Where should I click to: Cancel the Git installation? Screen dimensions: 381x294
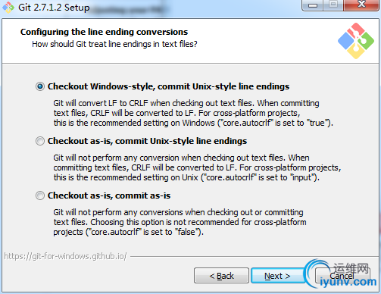[343, 276]
